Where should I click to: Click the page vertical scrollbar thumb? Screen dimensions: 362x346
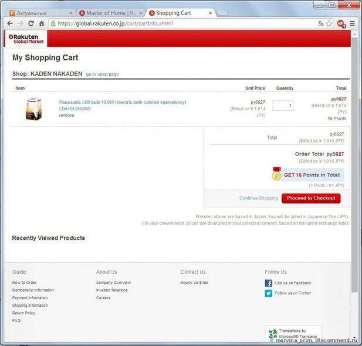tap(354, 165)
